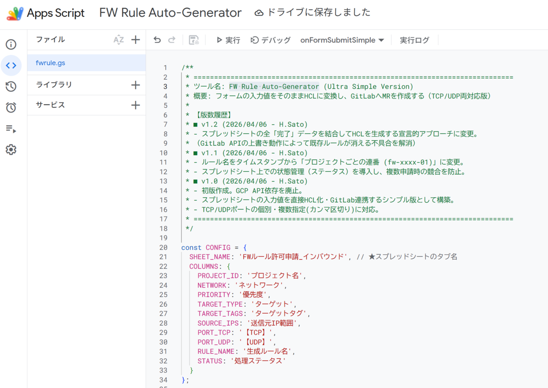
Task: Add a library with plus icon
Action: (x=136, y=85)
